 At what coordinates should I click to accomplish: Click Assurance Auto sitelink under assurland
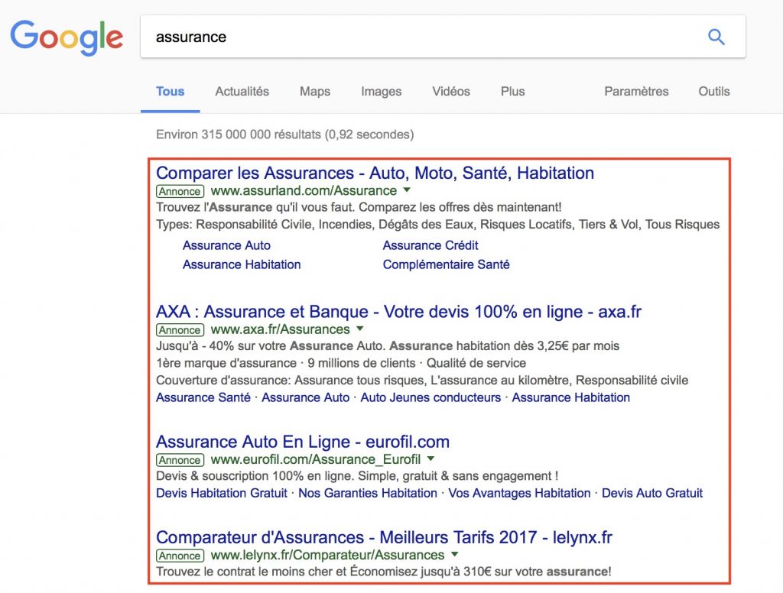(x=226, y=245)
